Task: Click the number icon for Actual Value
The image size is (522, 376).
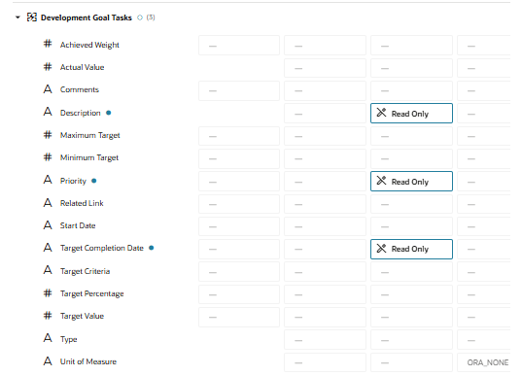Action: 48,67
